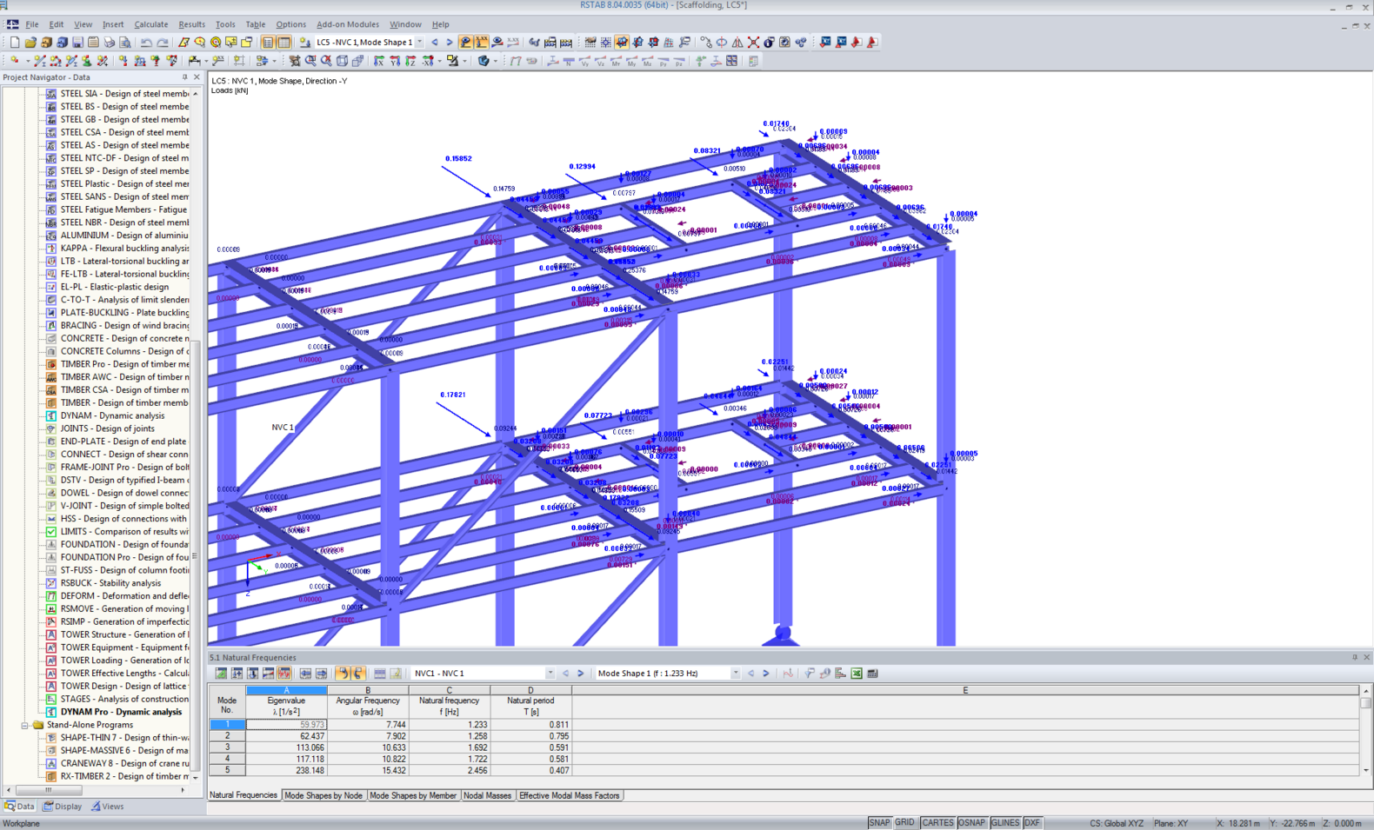1374x830 pixels.
Task: Open the Results menu
Action: (191, 24)
